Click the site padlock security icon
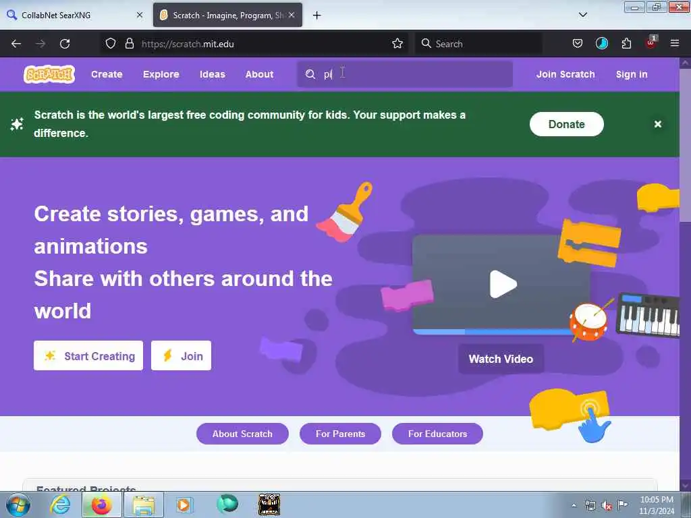This screenshot has width=691, height=518. (129, 44)
